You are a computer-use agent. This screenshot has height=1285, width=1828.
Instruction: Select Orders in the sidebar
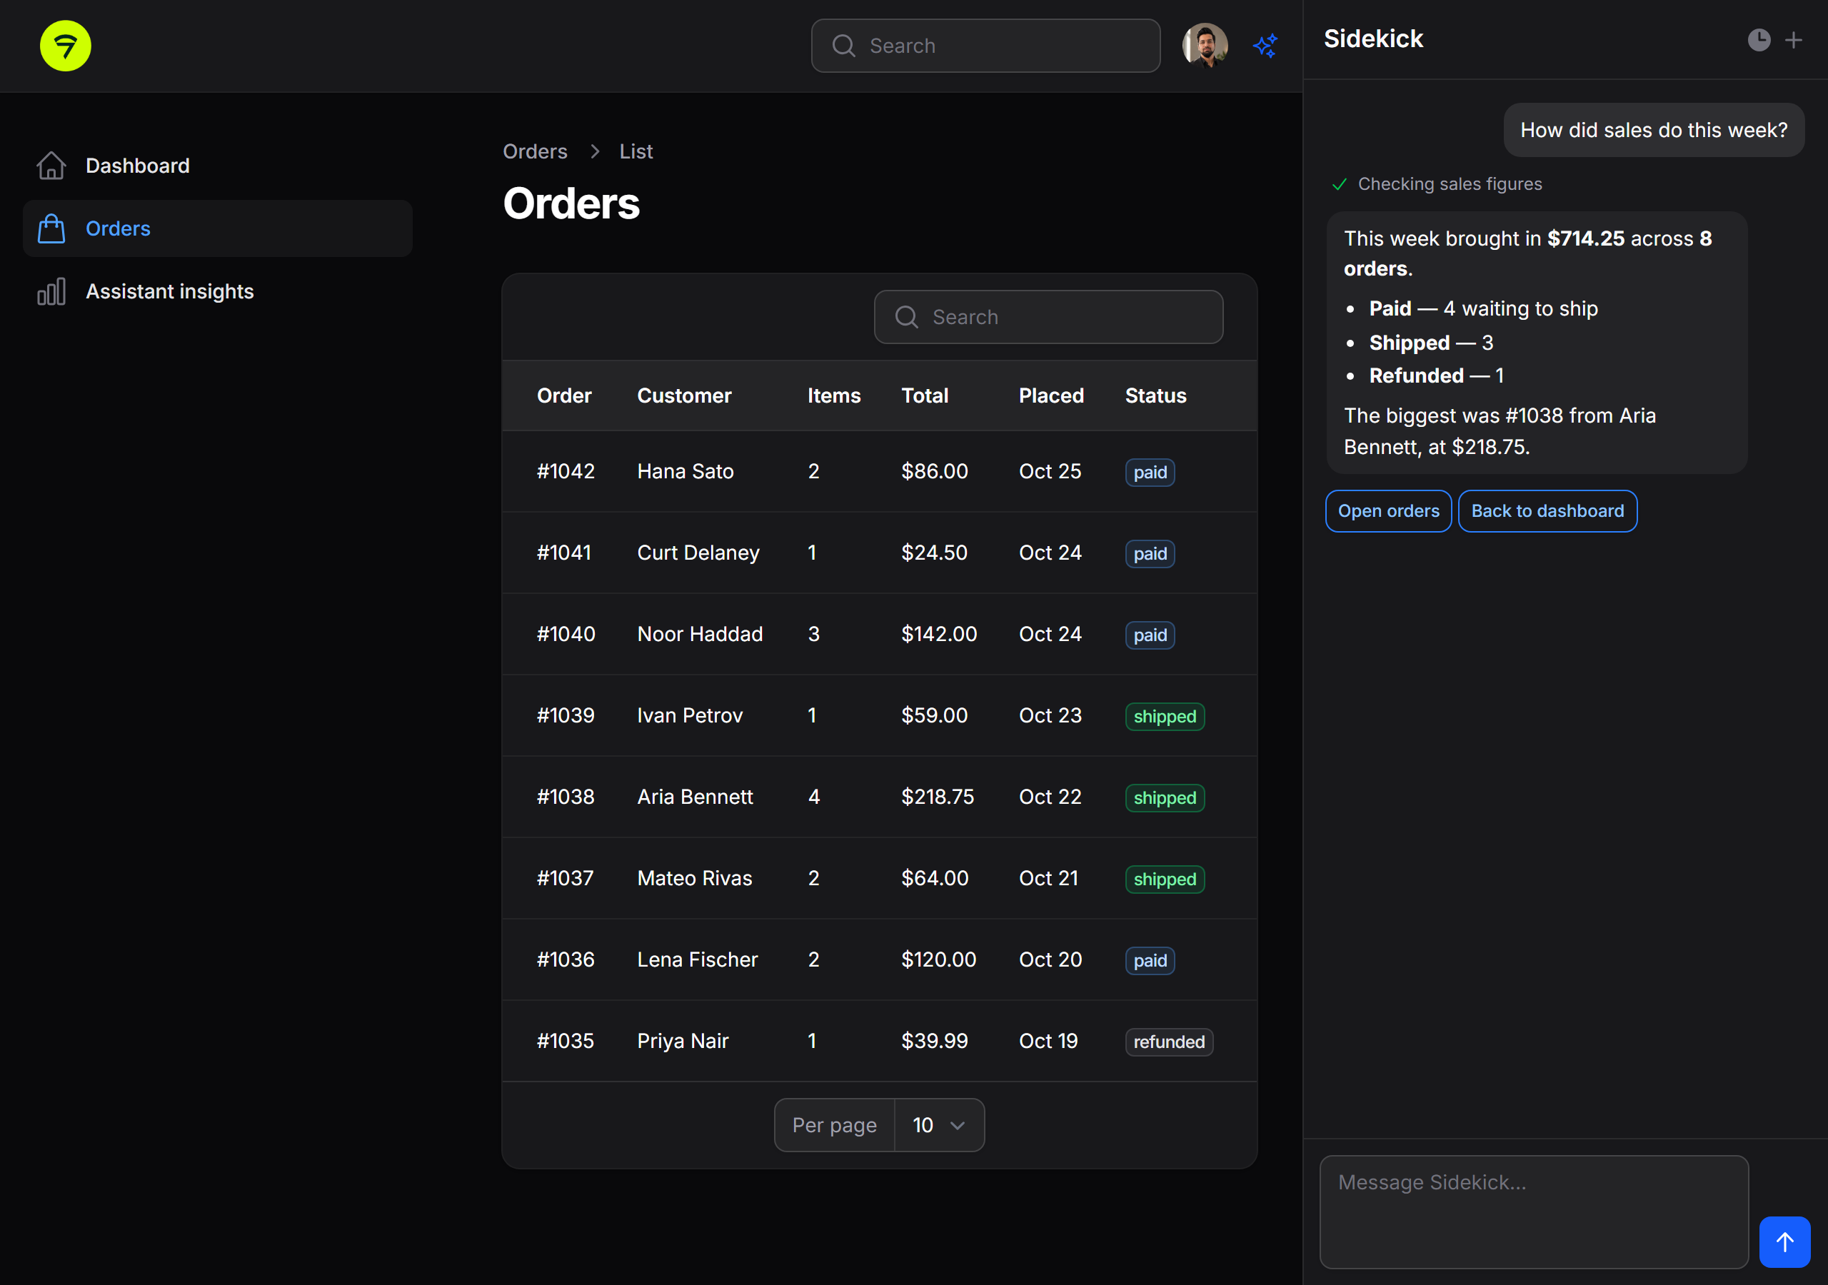coord(217,228)
